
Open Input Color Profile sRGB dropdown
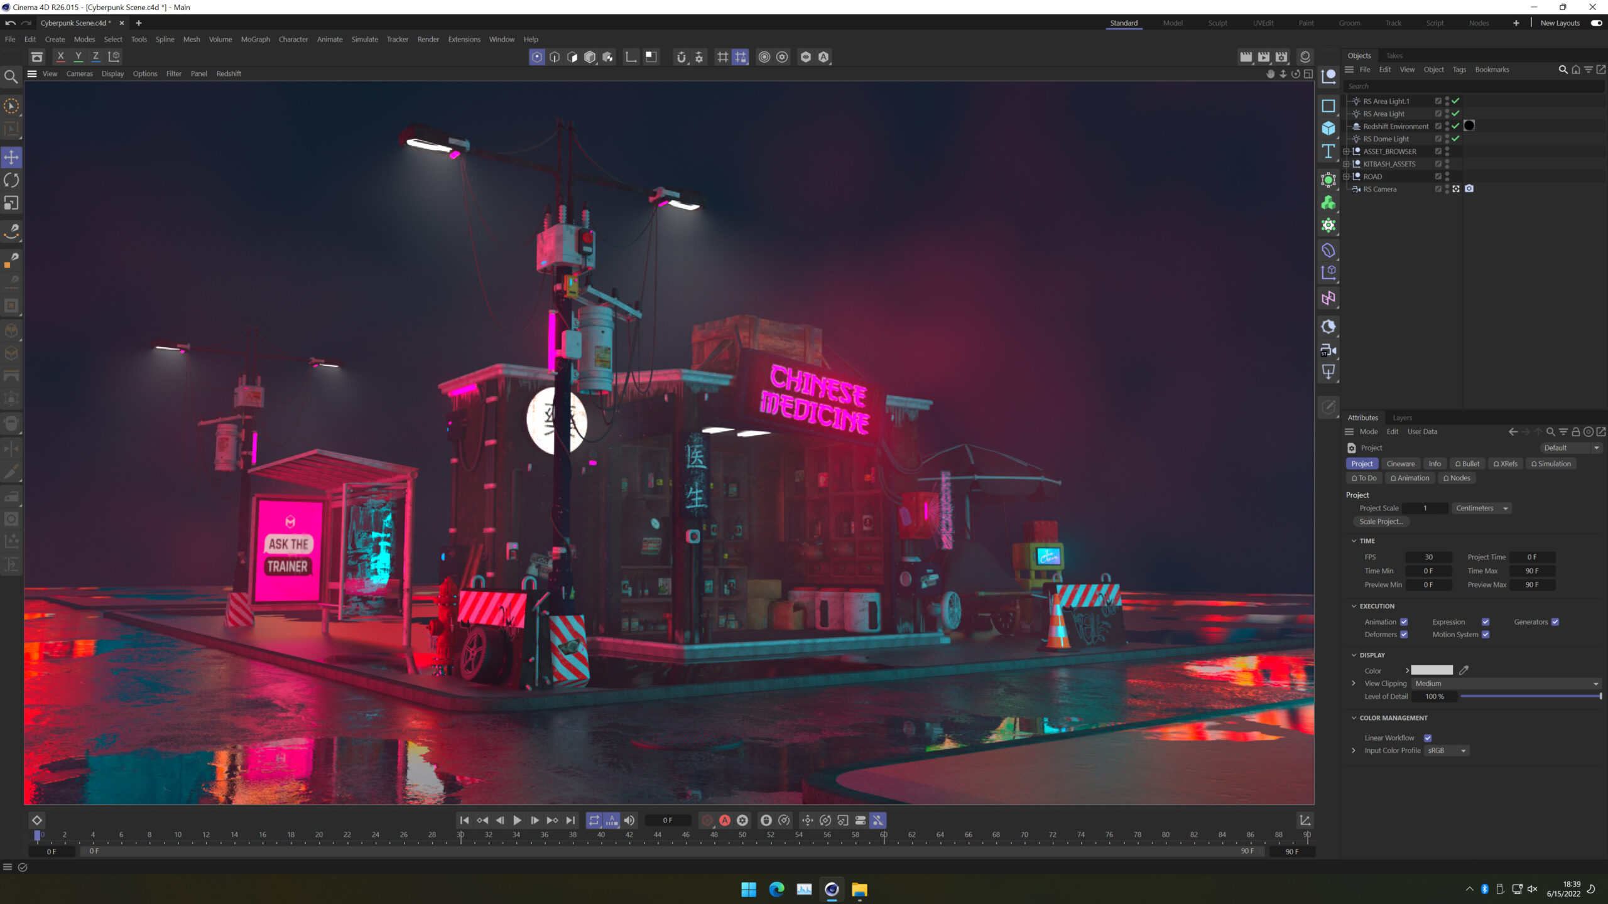1446,751
